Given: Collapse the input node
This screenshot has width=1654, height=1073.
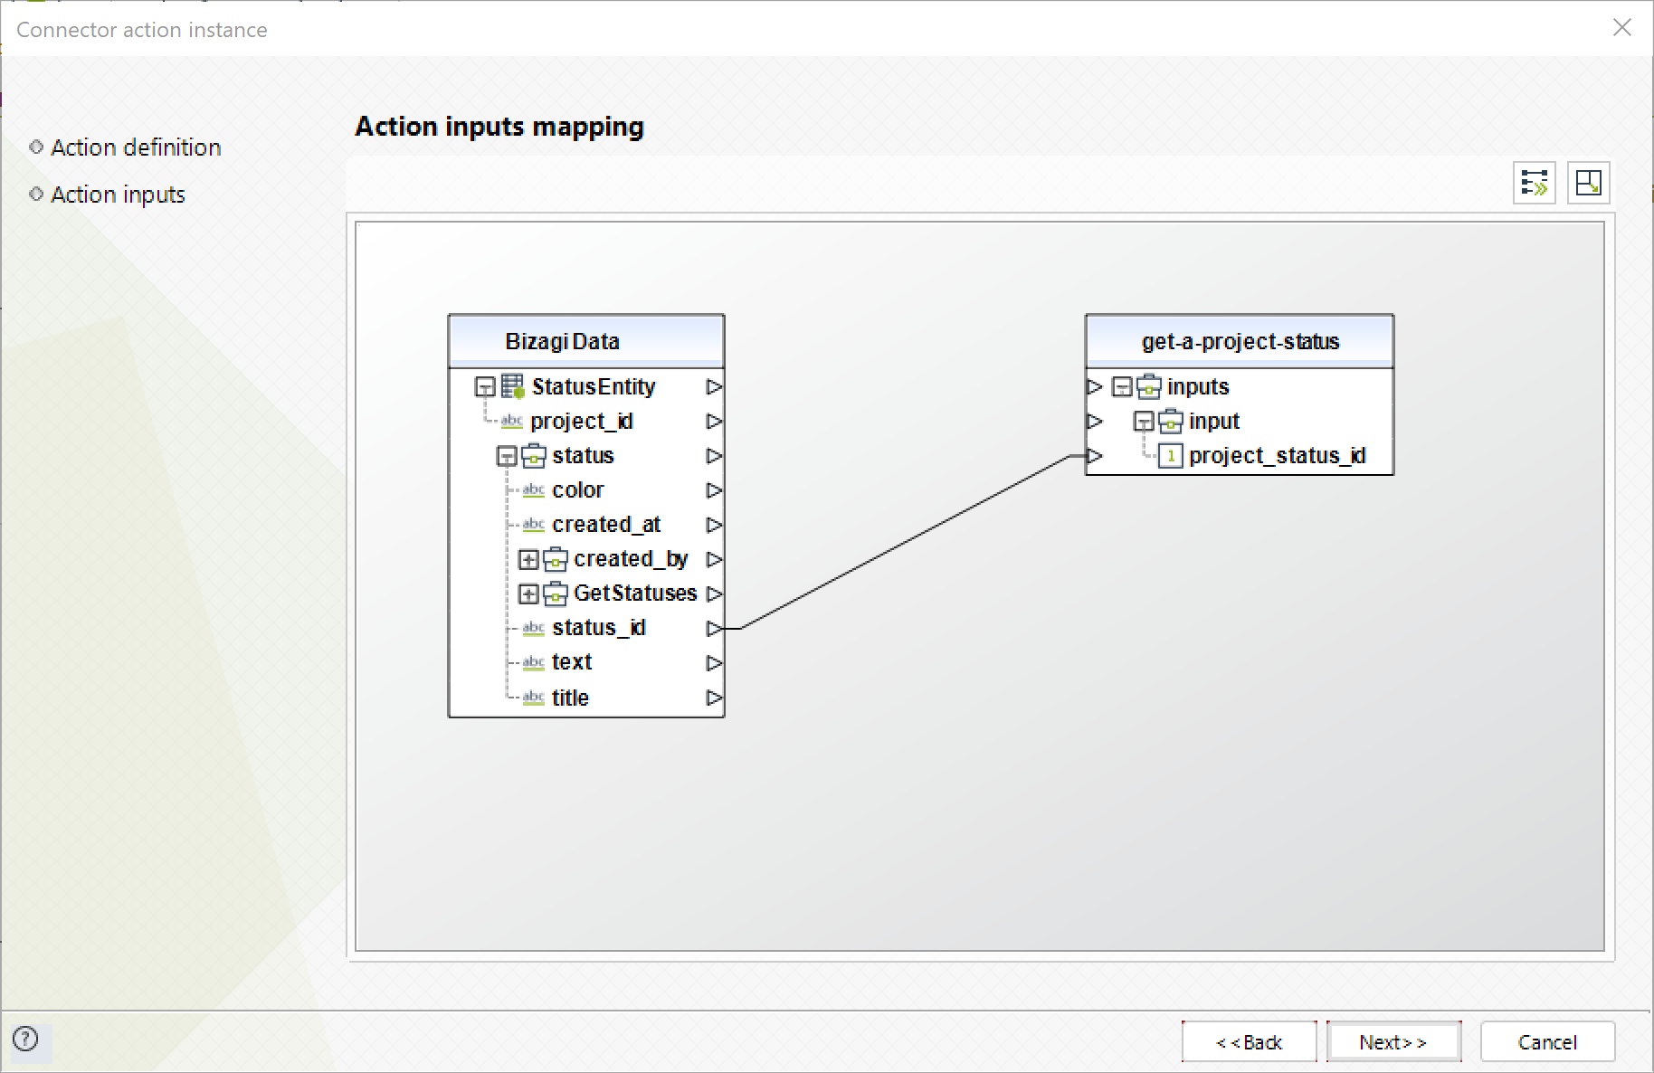Looking at the screenshot, I should tap(1144, 422).
